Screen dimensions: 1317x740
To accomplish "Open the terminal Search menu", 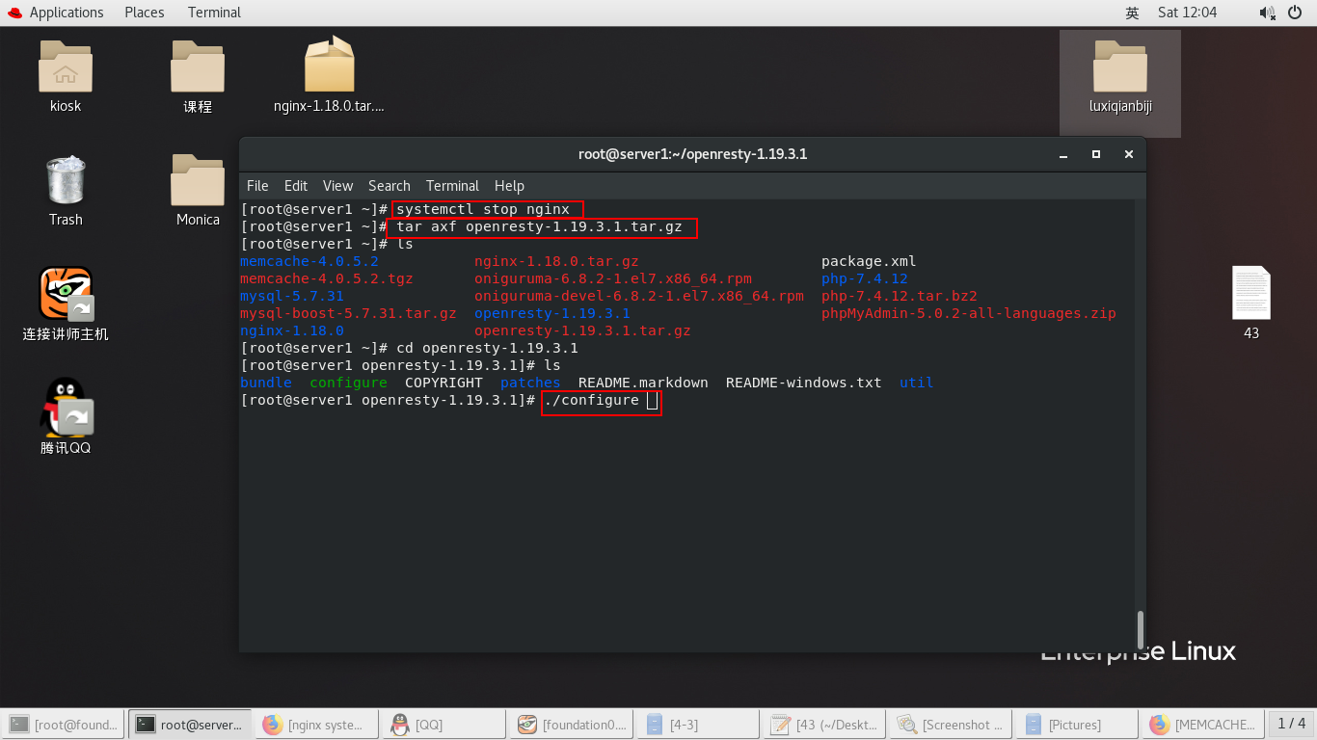I will [x=389, y=186].
